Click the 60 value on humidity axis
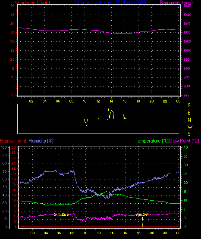 pyautogui.click(x=5, y=179)
